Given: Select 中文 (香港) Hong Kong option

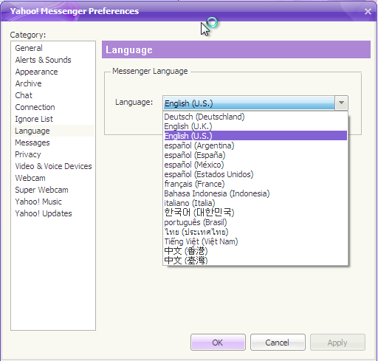Looking at the screenshot, I should point(255,251).
